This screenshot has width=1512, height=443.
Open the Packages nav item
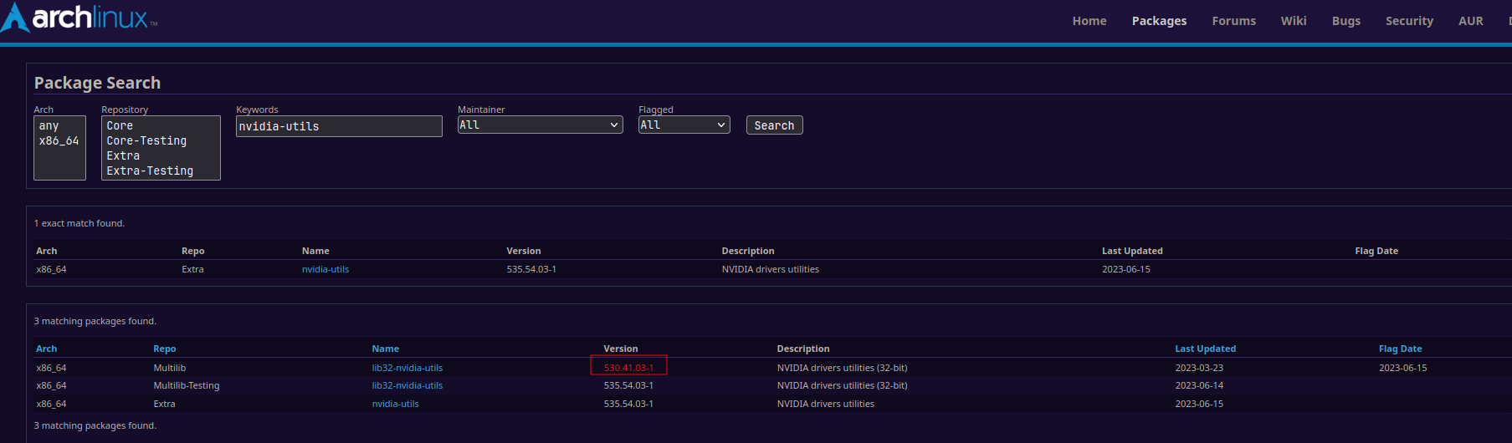pos(1159,21)
